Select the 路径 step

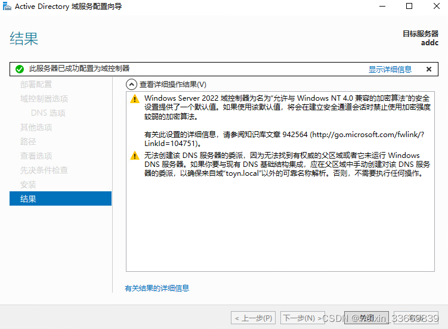tap(28, 141)
